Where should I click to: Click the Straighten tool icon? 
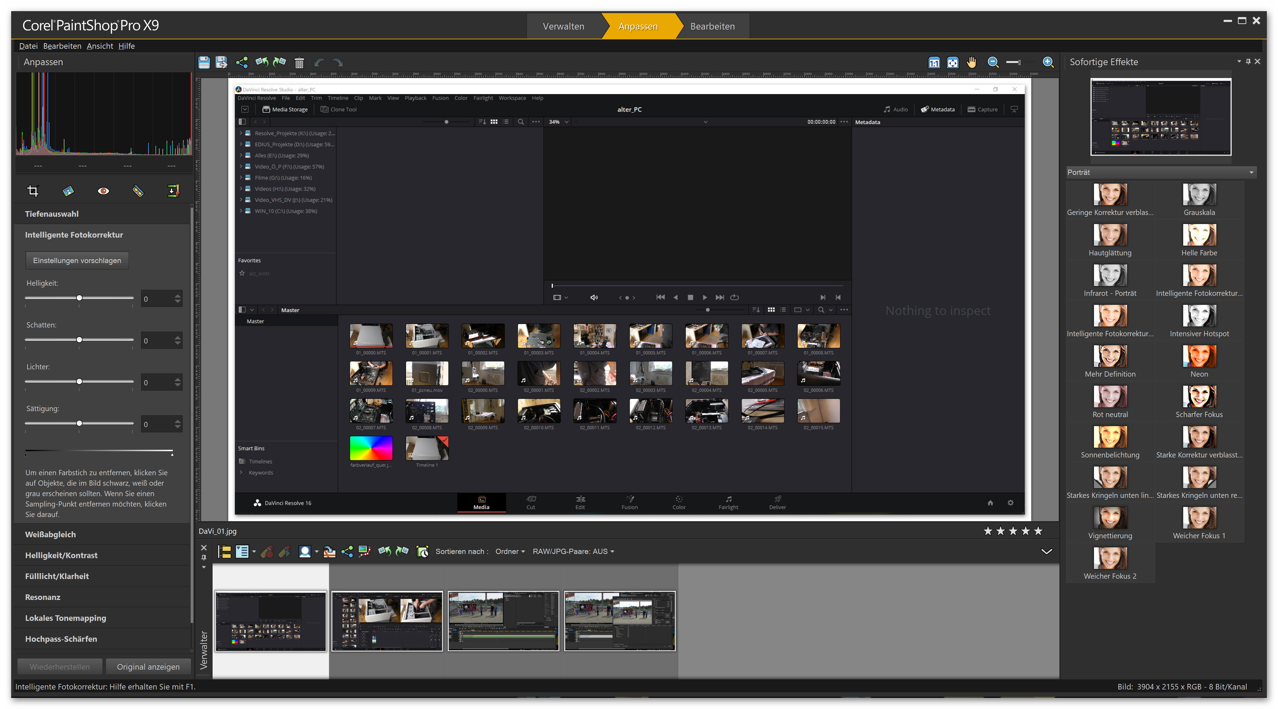pyautogui.click(x=68, y=191)
